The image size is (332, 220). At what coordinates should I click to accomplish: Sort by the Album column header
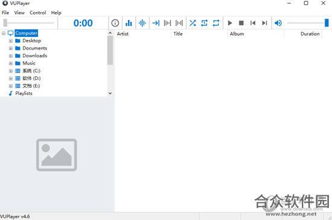tap(237, 34)
